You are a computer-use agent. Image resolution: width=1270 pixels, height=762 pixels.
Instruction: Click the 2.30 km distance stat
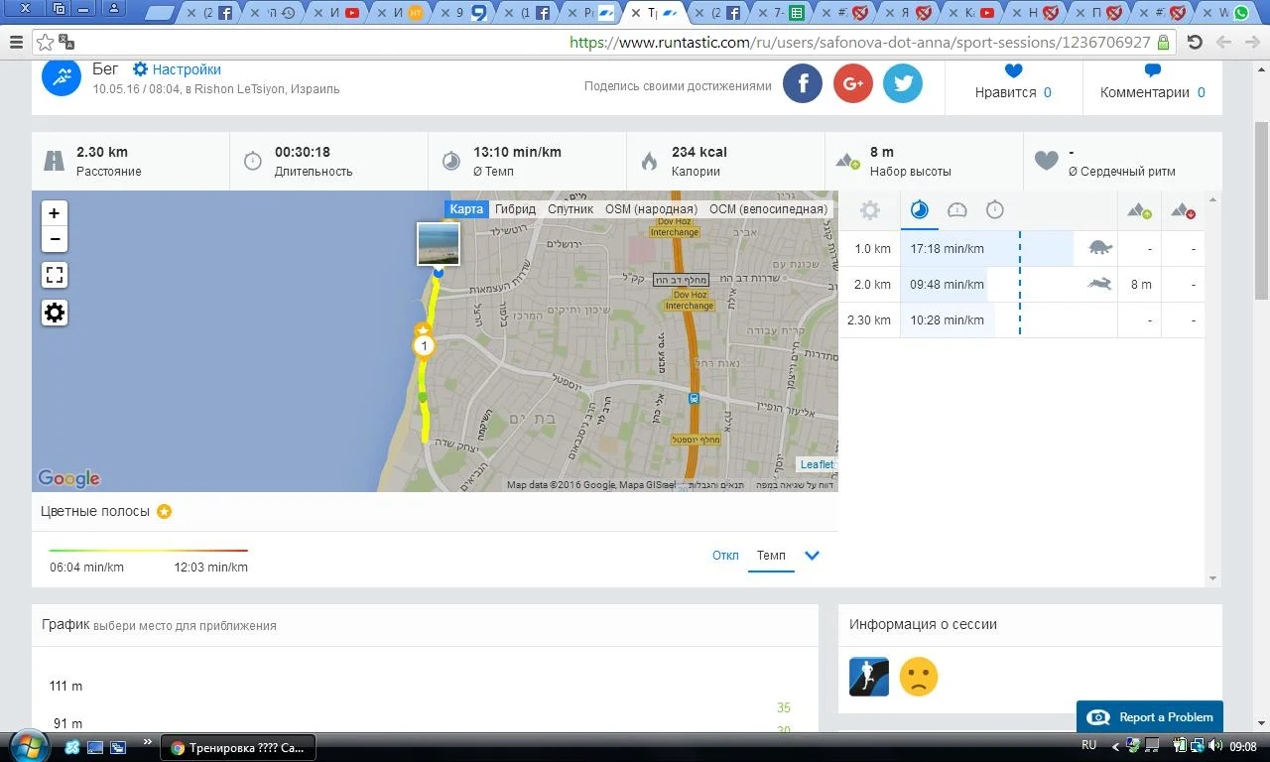pyautogui.click(x=131, y=161)
